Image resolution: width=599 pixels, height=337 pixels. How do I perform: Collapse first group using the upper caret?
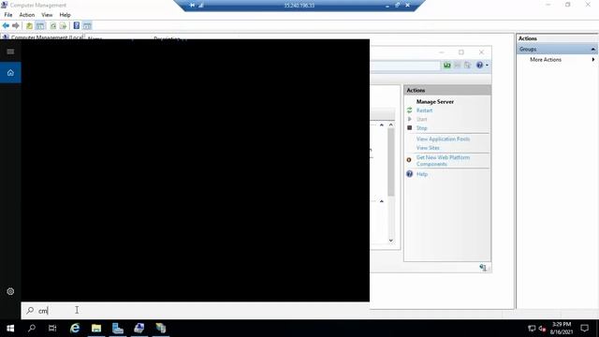pos(382,125)
